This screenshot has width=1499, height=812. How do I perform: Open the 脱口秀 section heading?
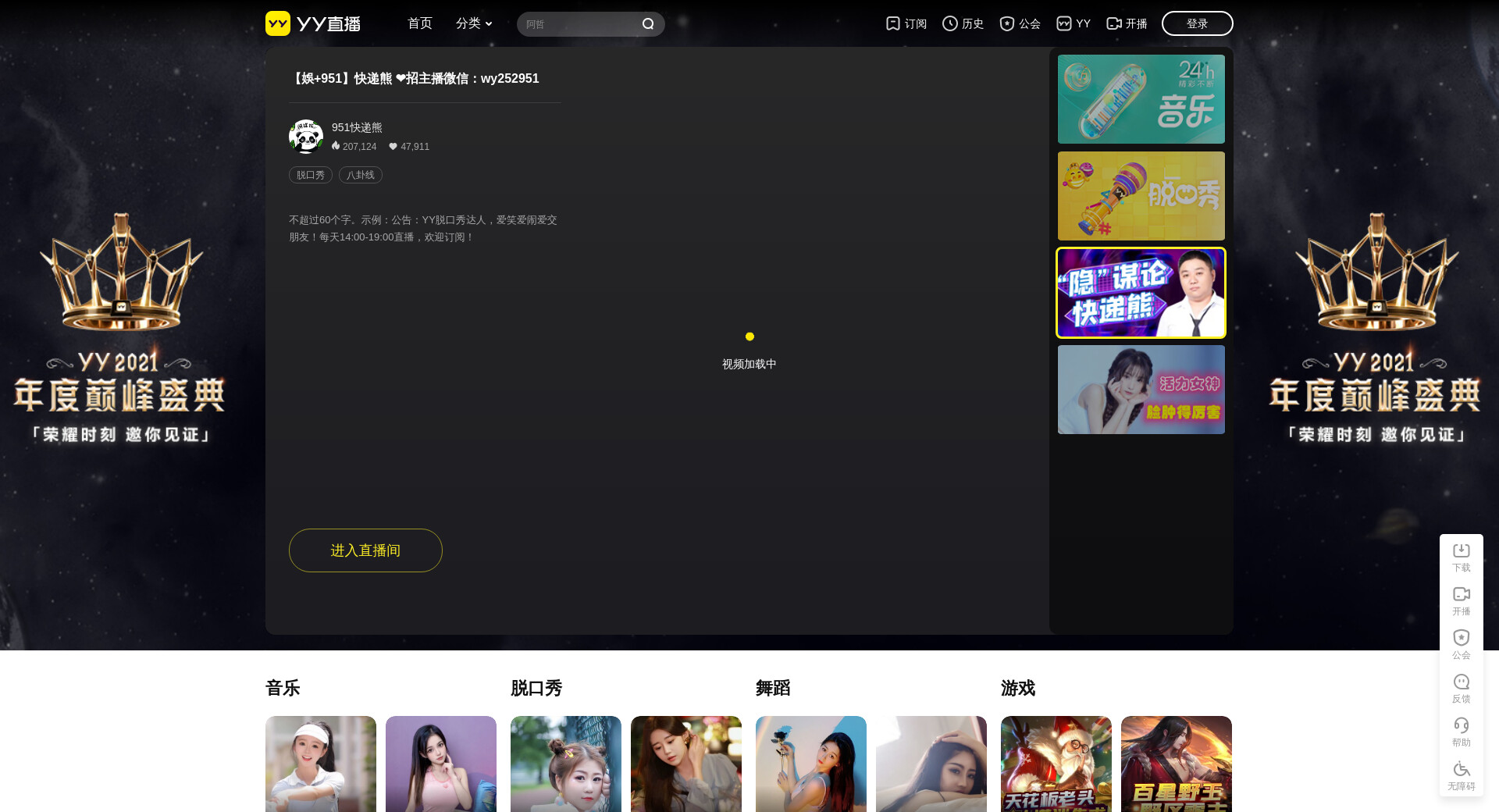click(536, 688)
